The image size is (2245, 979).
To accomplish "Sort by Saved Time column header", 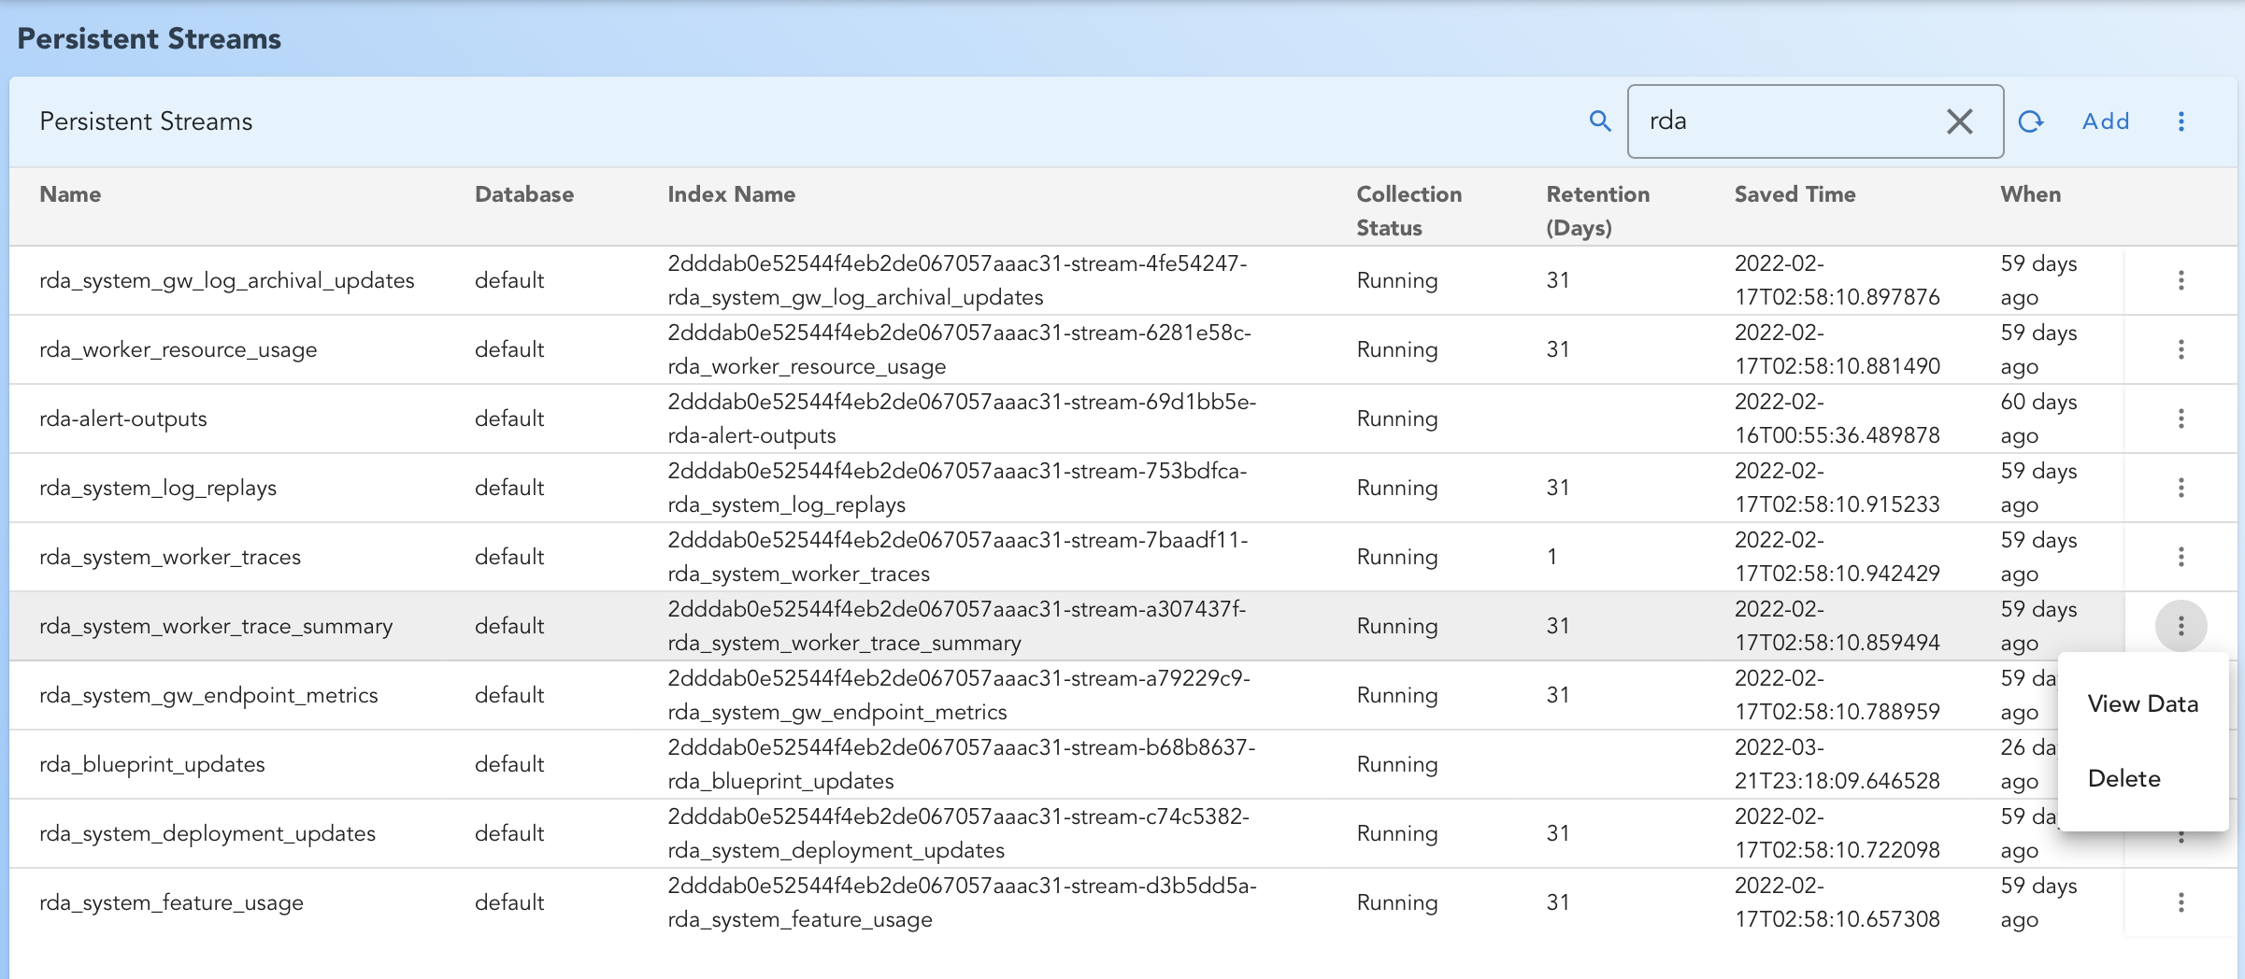I will 1795,194.
